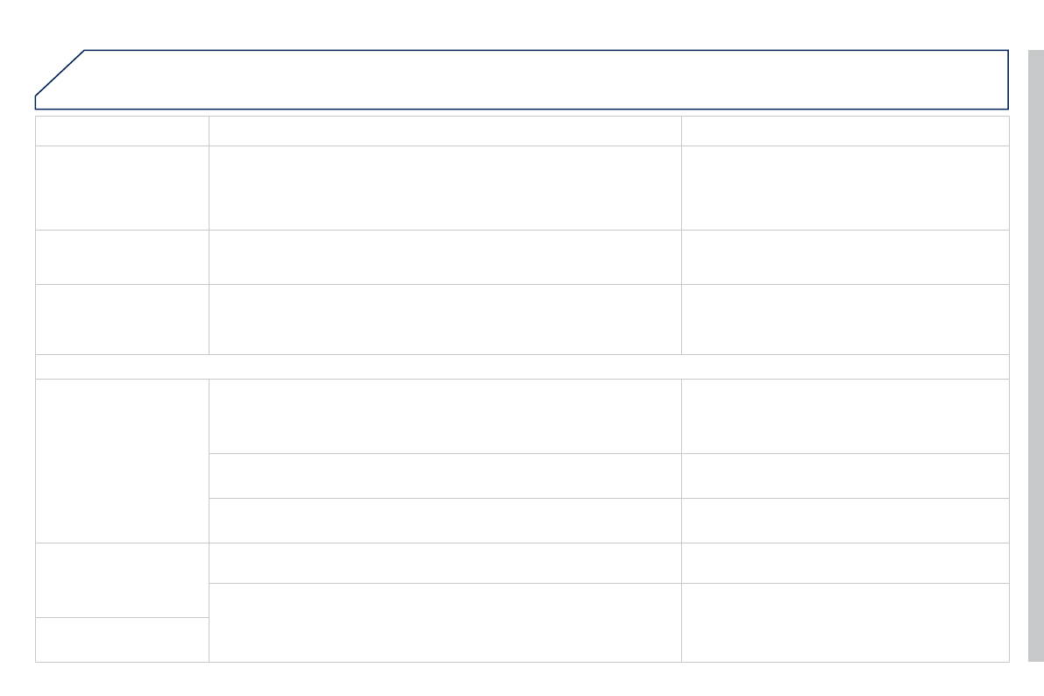Select the left cell in the third table row
Image resolution: width=1044 pixels, height=696 pixels.
pyautogui.click(x=122, y=257)
